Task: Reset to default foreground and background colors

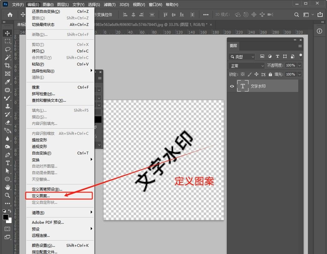Action: click(4, 211)
